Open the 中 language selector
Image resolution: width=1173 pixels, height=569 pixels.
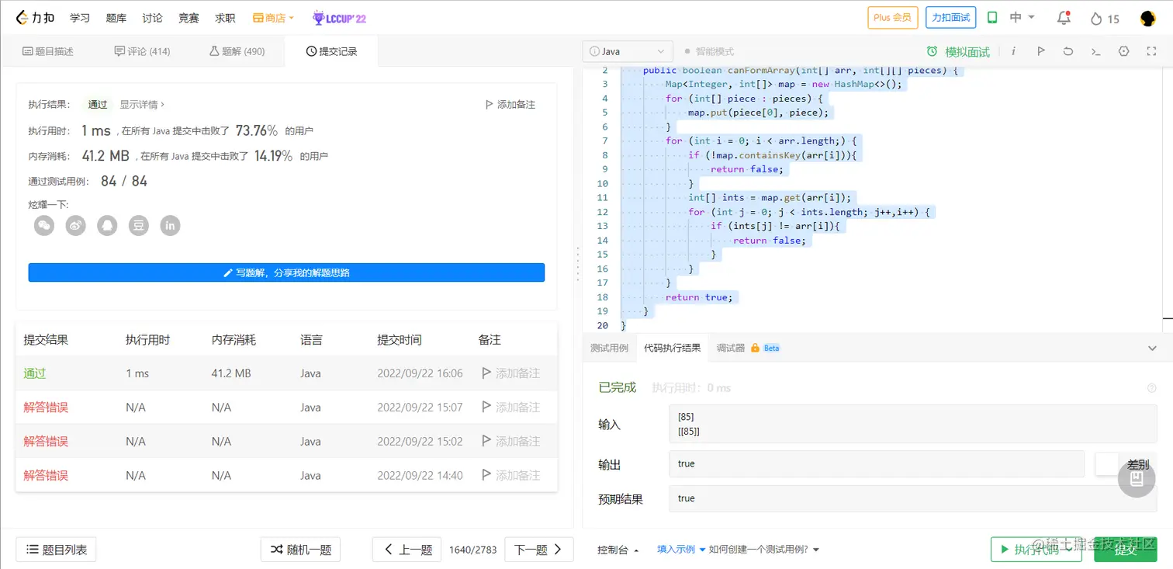pyautogui.click(x=1022, y=18)
